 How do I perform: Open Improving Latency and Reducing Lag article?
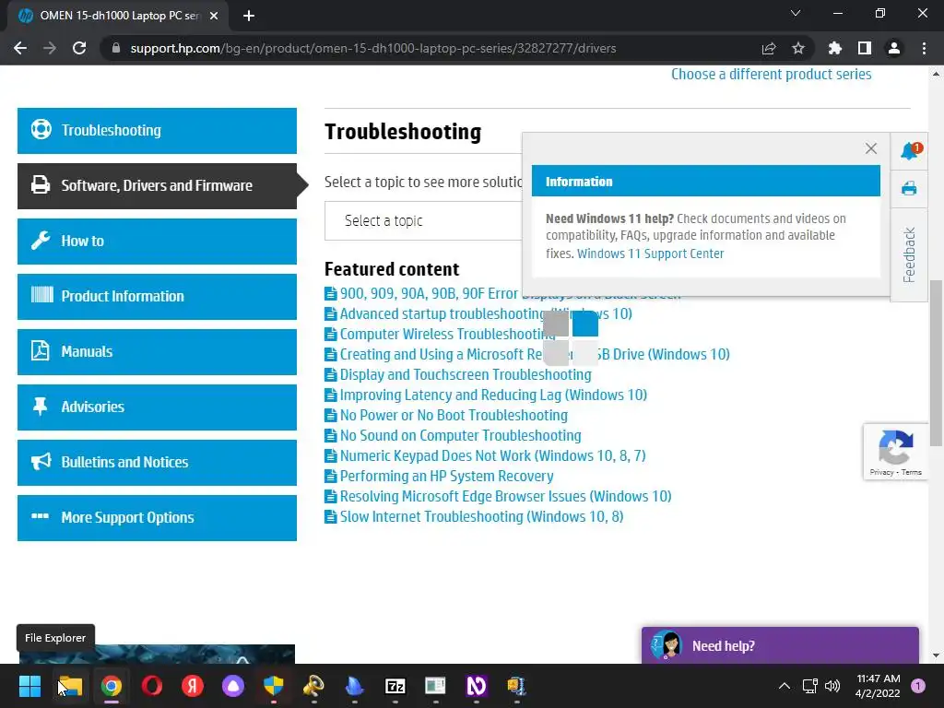[493, 395]
